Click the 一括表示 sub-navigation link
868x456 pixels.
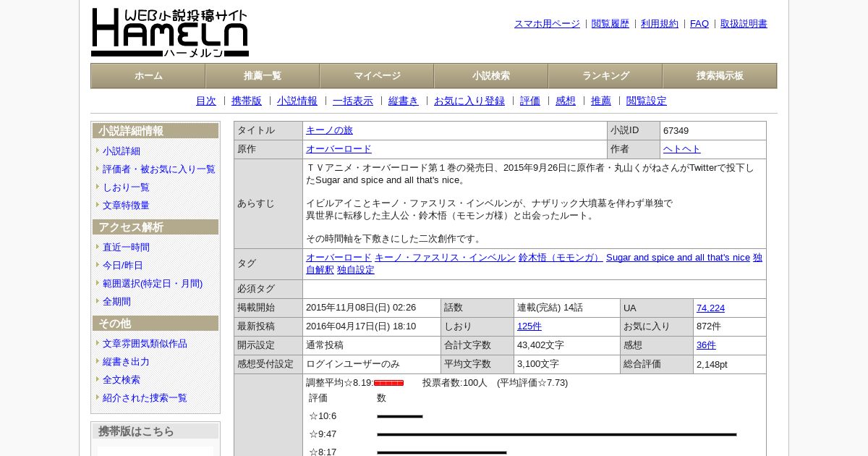pos(353,101)
